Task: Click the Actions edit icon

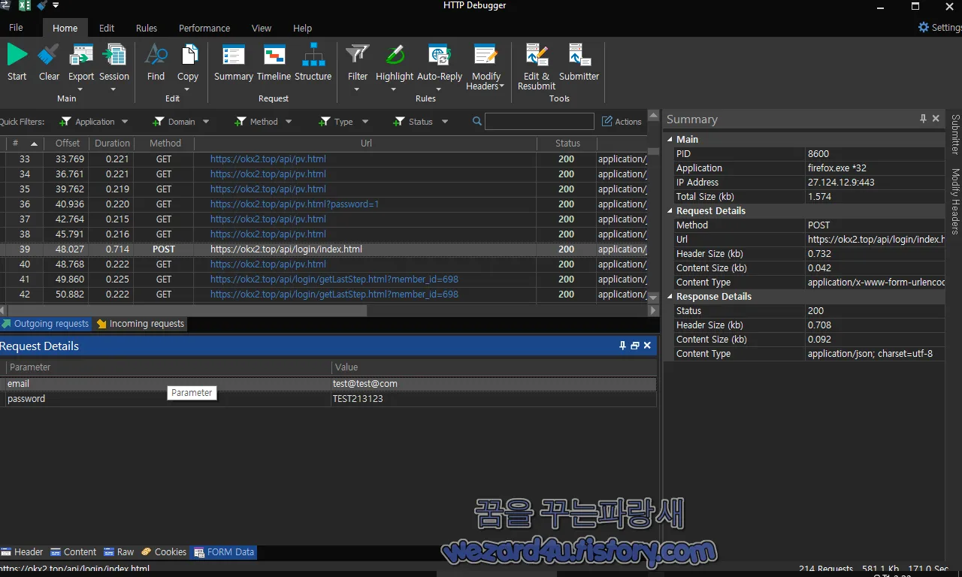Action: point(607,121)
